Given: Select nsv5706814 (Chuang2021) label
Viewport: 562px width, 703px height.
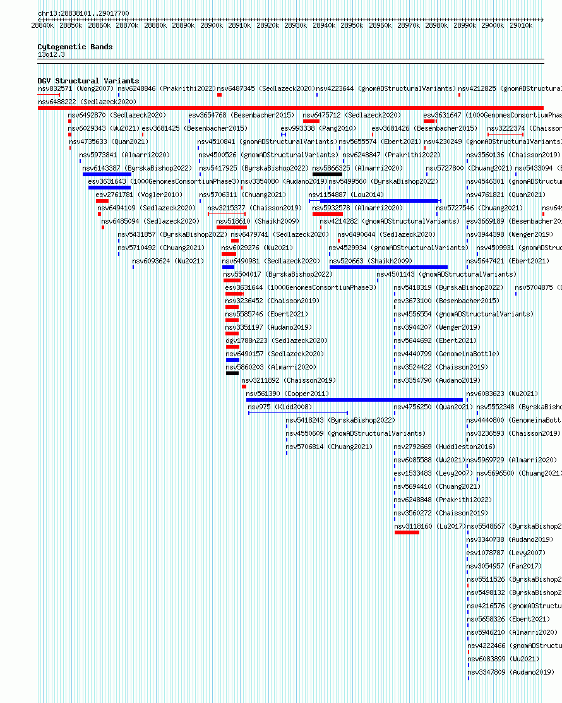Looking at the screenshot, I should tap(329, 447).
